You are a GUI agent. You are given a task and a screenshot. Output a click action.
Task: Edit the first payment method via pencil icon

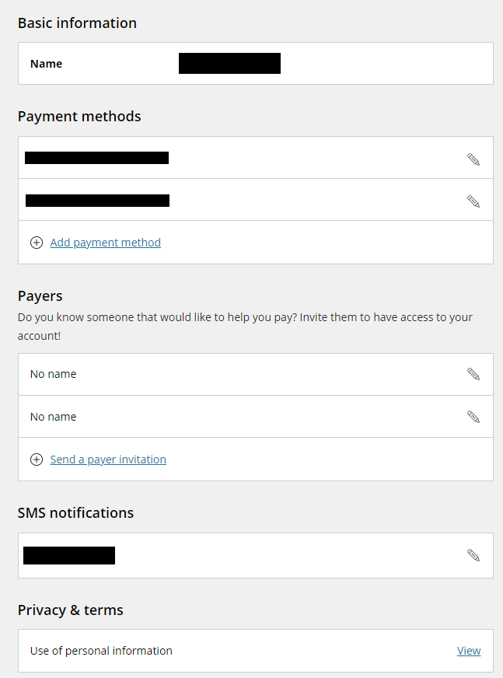pyautogui.click(x=473, y=159)
